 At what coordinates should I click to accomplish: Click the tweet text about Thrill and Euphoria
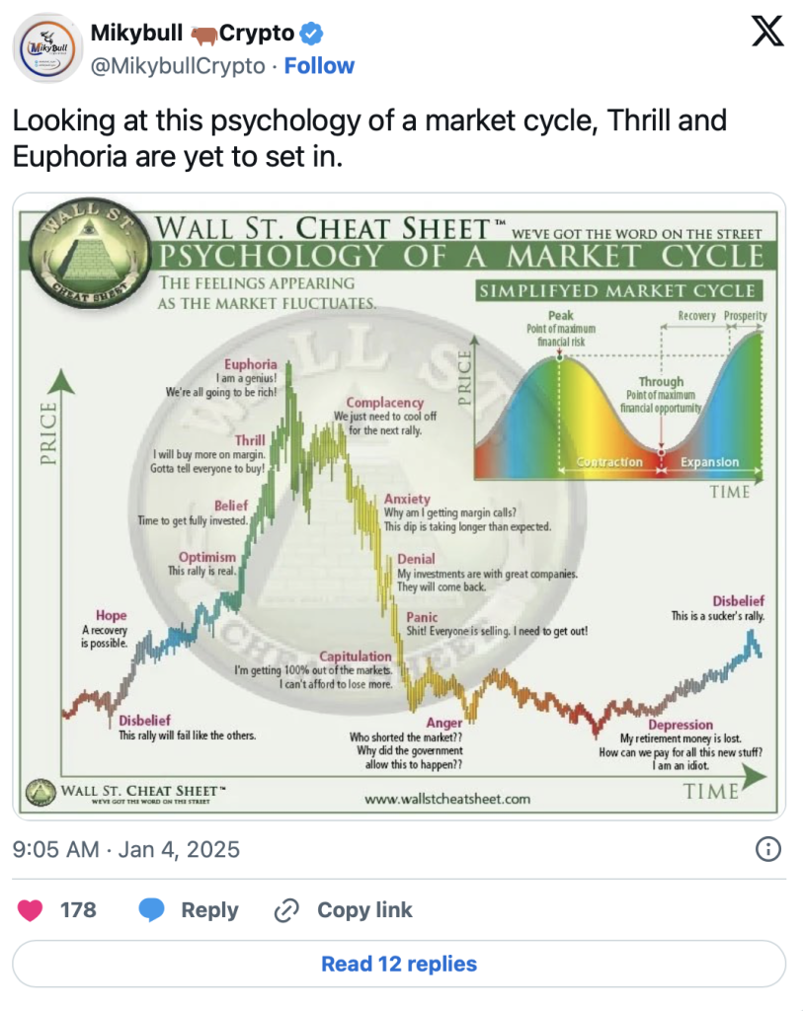[x=368, y=138]
